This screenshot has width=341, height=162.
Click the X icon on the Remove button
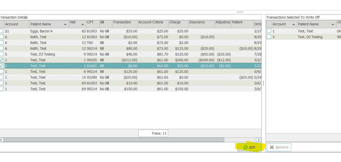pyautogui.click(x=272, y=147)
